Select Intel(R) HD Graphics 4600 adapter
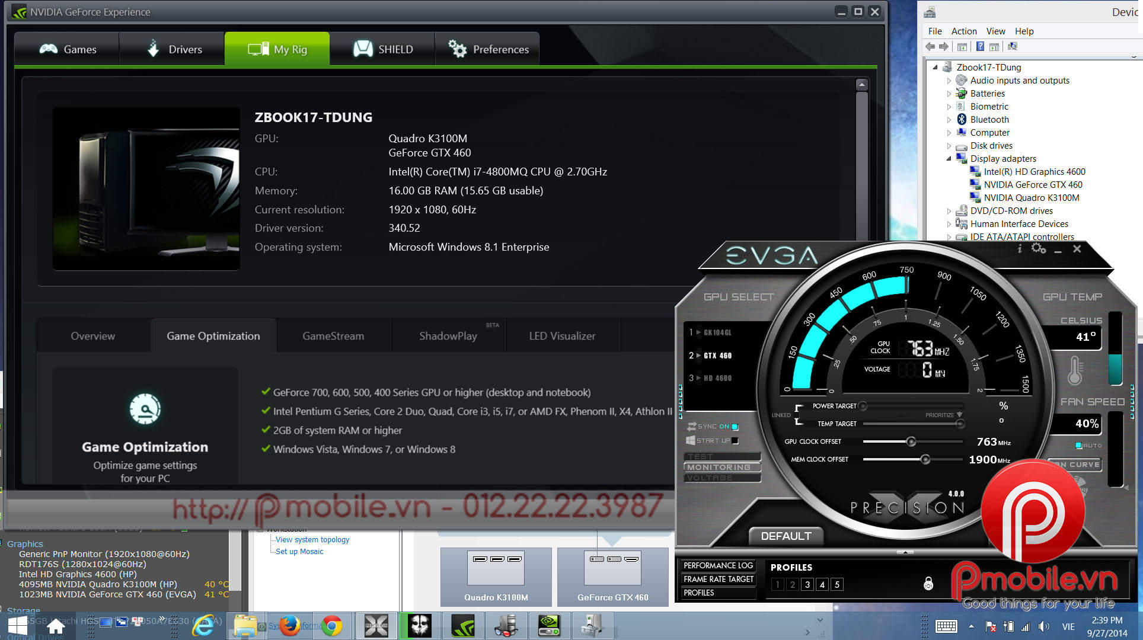This screenshot has width=1143, height=640. pos(1035,172)
